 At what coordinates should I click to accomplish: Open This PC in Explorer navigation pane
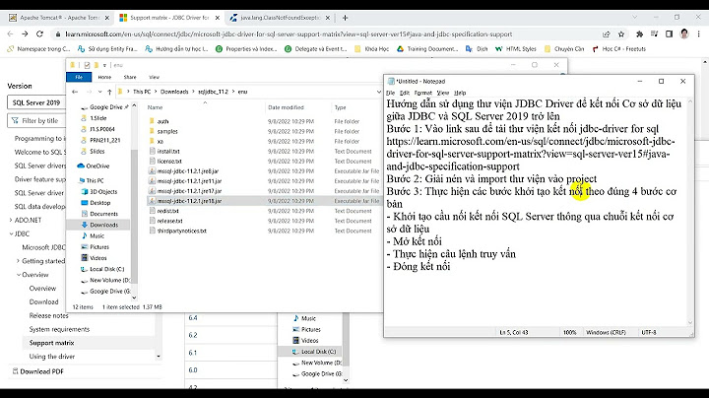coord(95,180)
